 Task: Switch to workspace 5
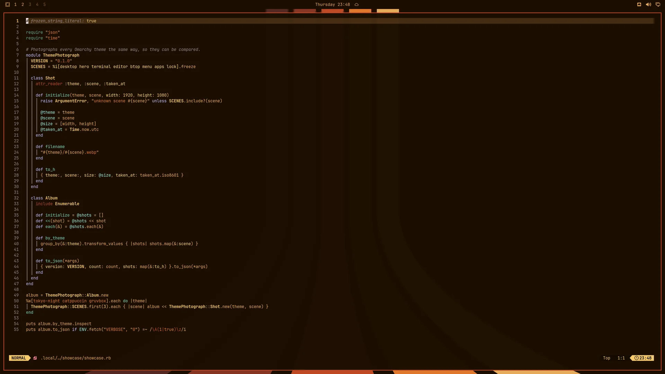(x=44, y=5)
